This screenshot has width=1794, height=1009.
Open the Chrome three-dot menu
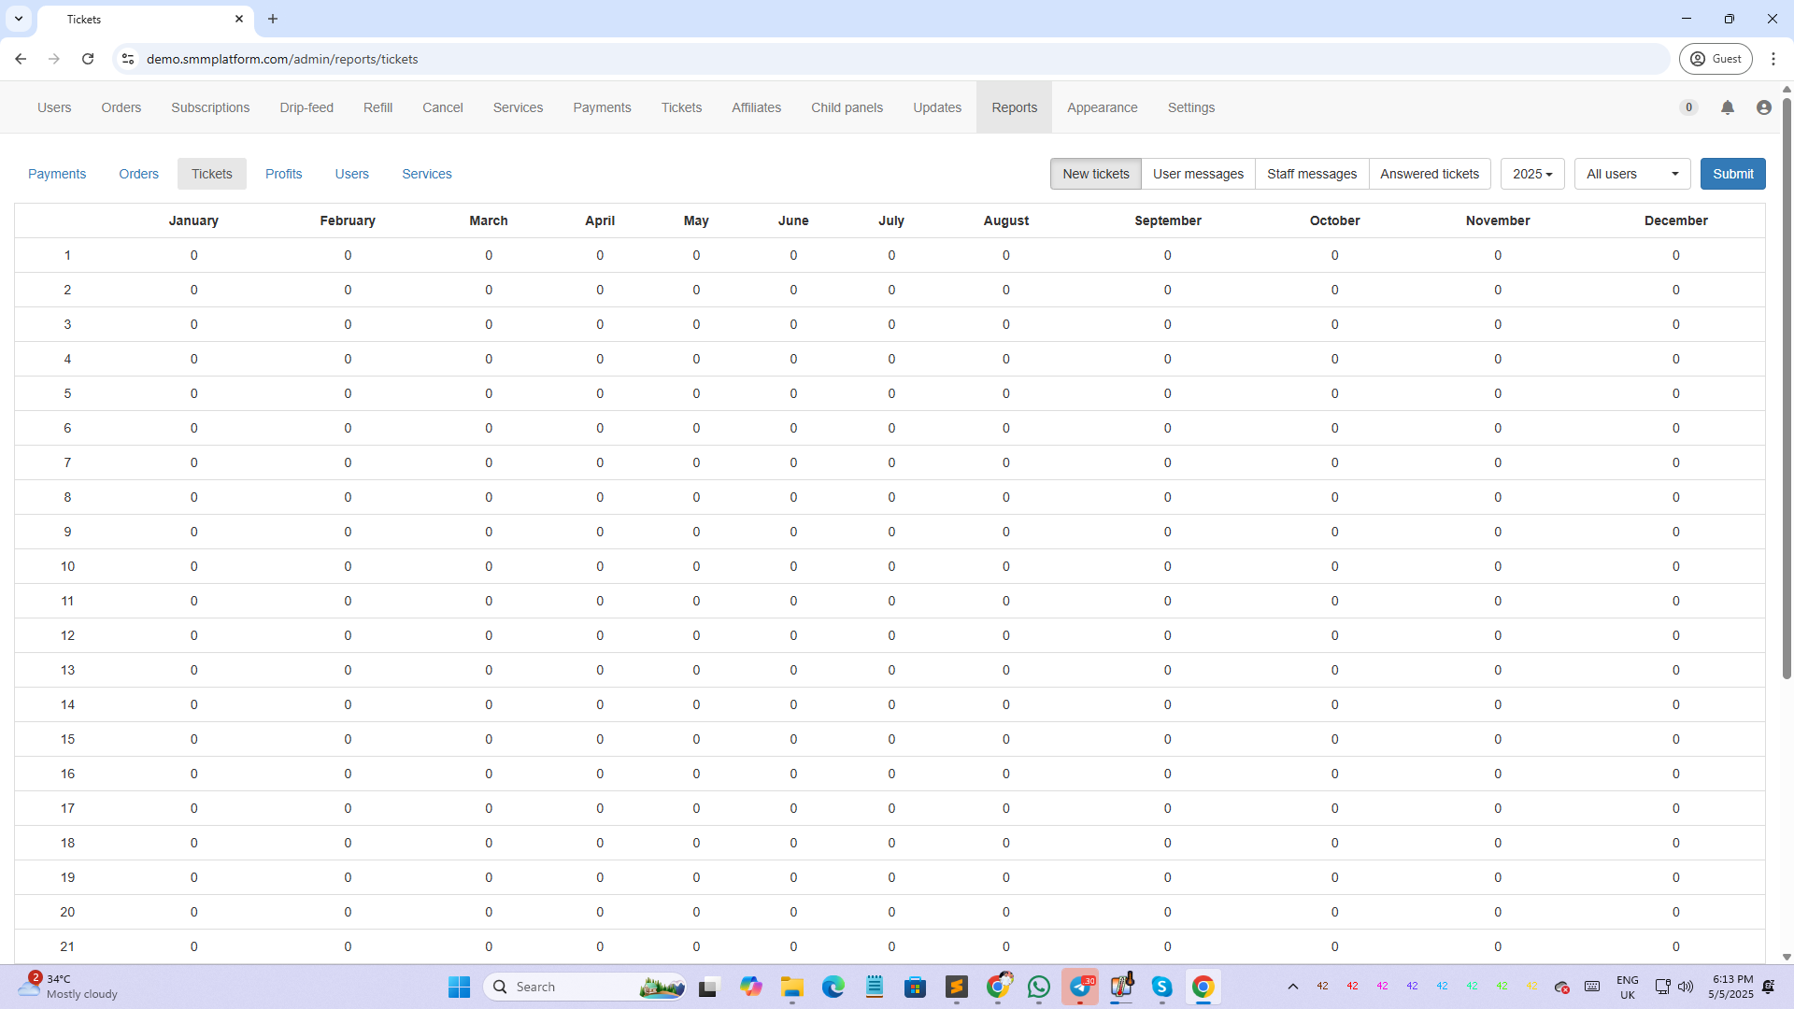pos(1773,59)
